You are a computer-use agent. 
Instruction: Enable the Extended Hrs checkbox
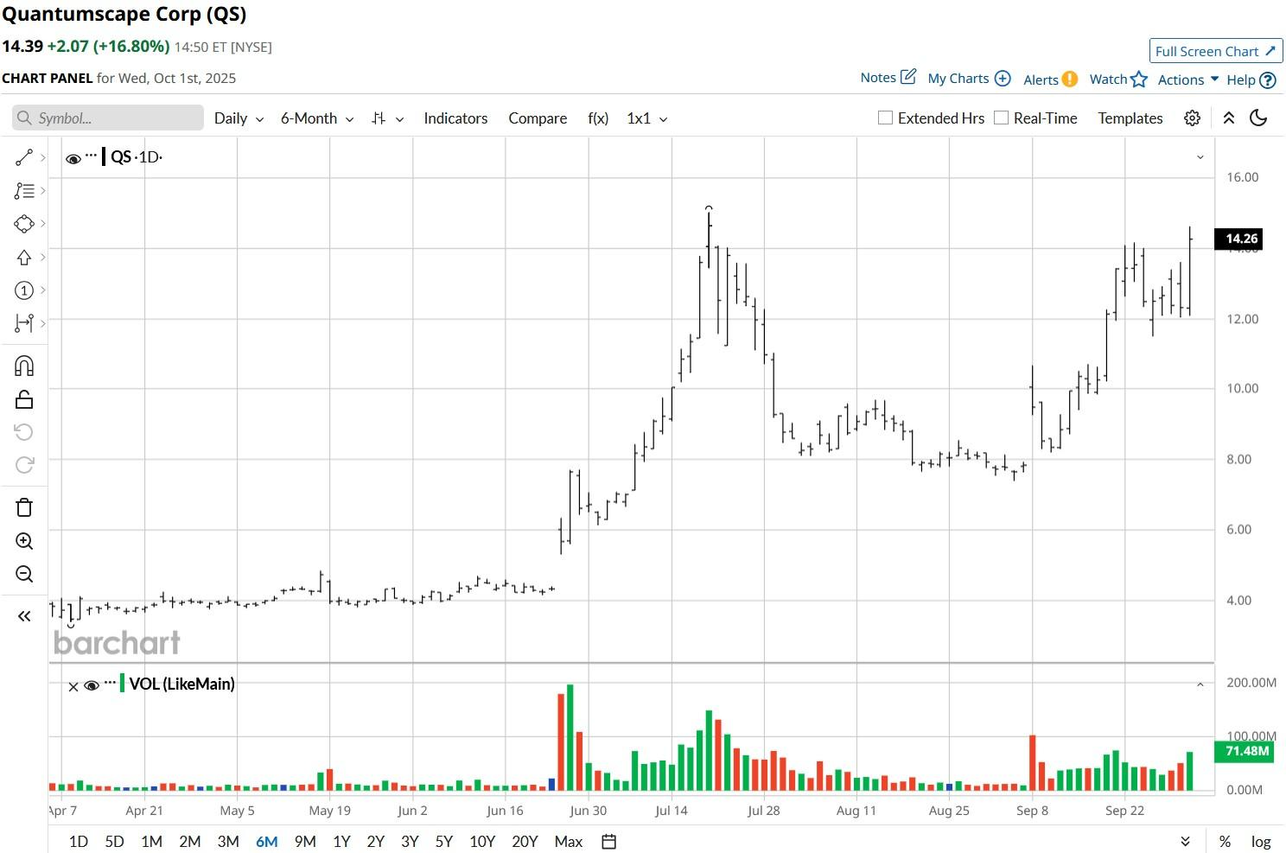click(885, 118)
